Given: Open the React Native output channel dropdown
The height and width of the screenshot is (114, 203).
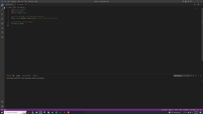Looking at the screenshot, I should 181,76.
